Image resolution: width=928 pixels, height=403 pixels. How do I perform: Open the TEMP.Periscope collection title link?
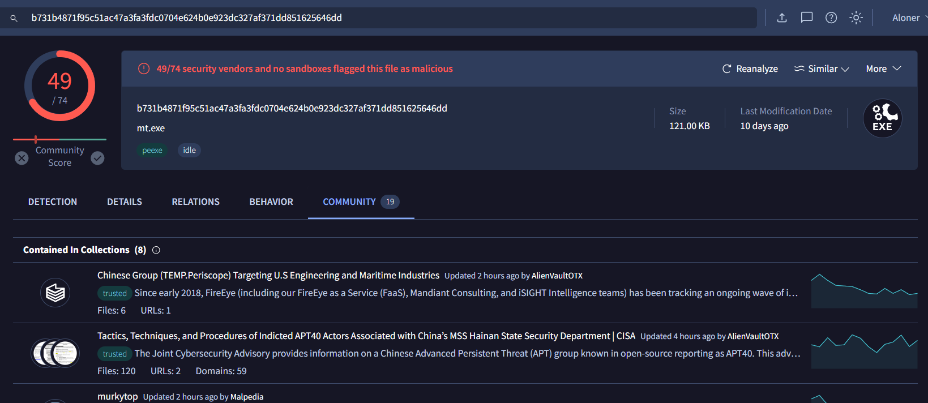[x=268, y=275]
